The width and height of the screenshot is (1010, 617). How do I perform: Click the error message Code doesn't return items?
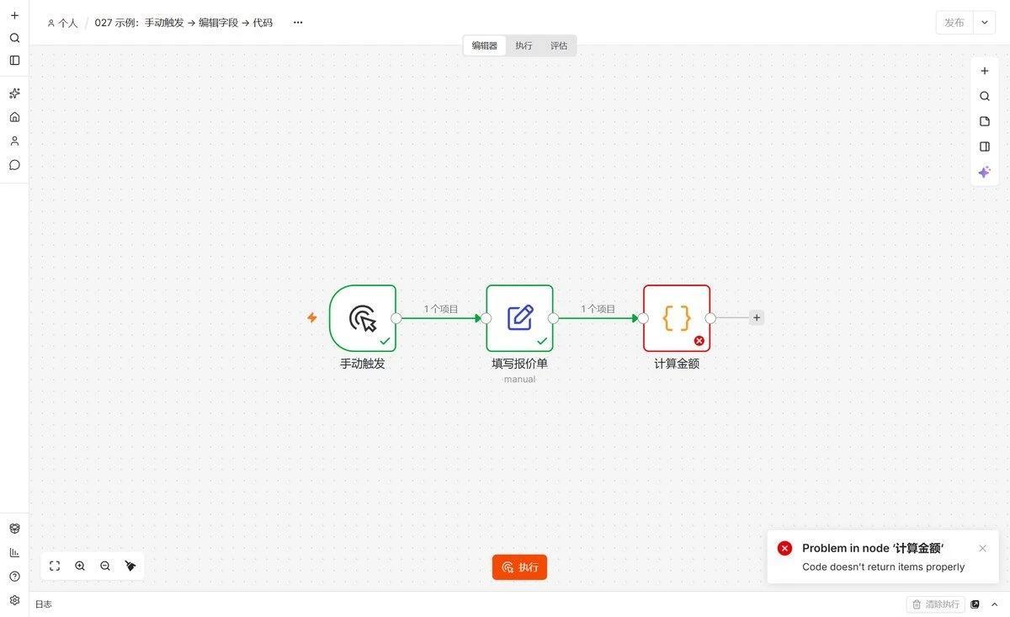tap(884, 566)
